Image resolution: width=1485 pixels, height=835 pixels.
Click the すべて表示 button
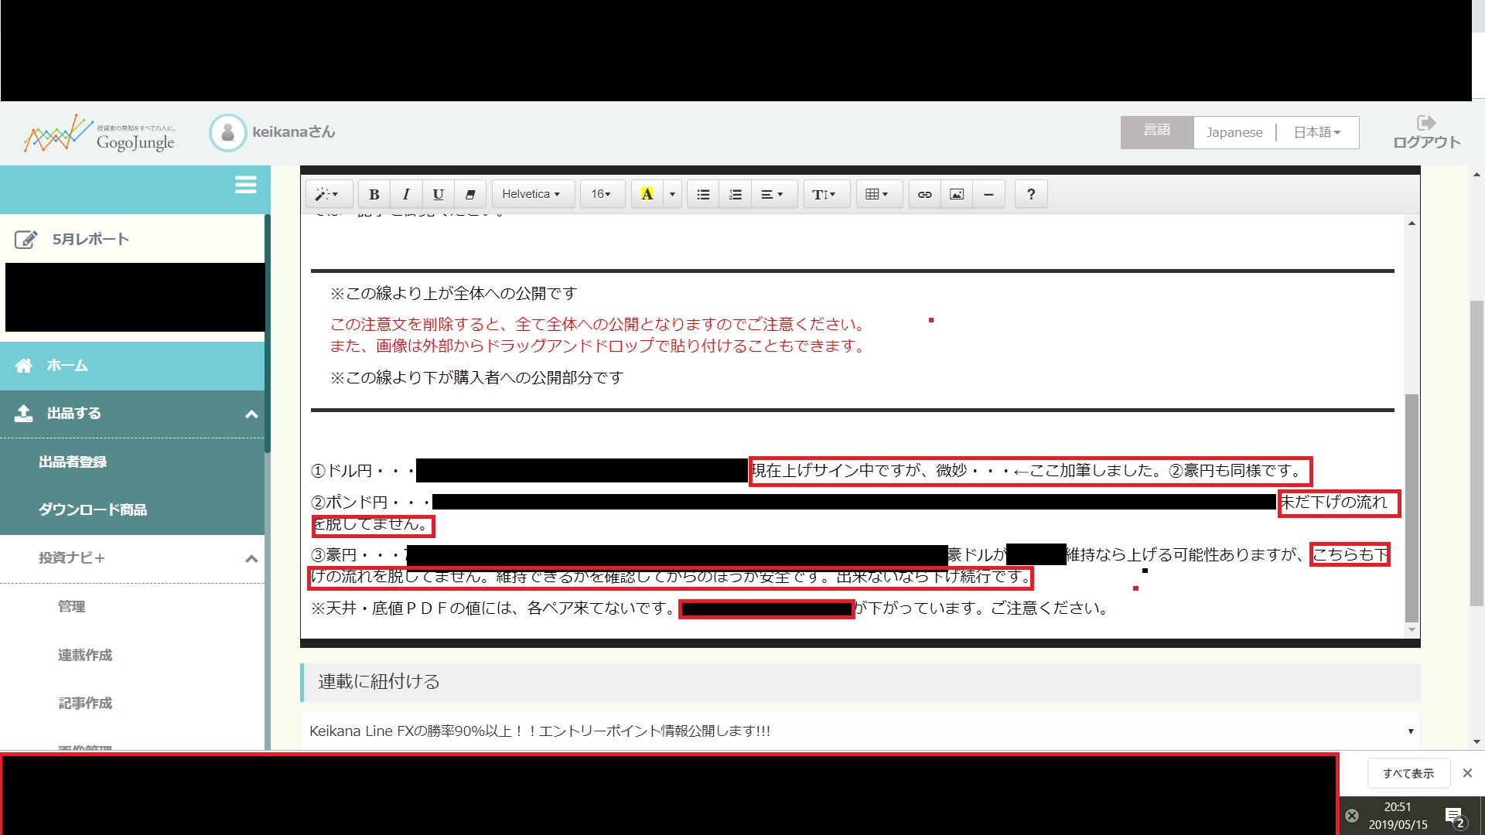point(1408,773)
